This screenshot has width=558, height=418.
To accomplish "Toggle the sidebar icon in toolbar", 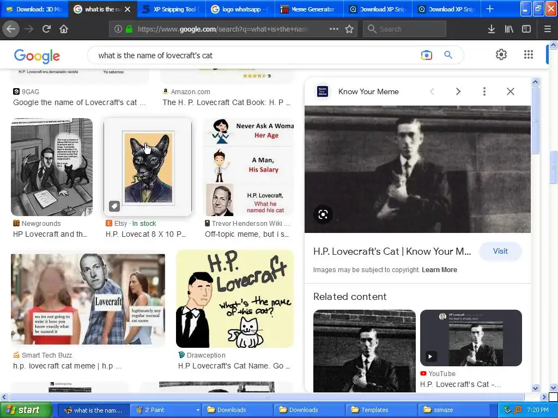I will point(526,29).
